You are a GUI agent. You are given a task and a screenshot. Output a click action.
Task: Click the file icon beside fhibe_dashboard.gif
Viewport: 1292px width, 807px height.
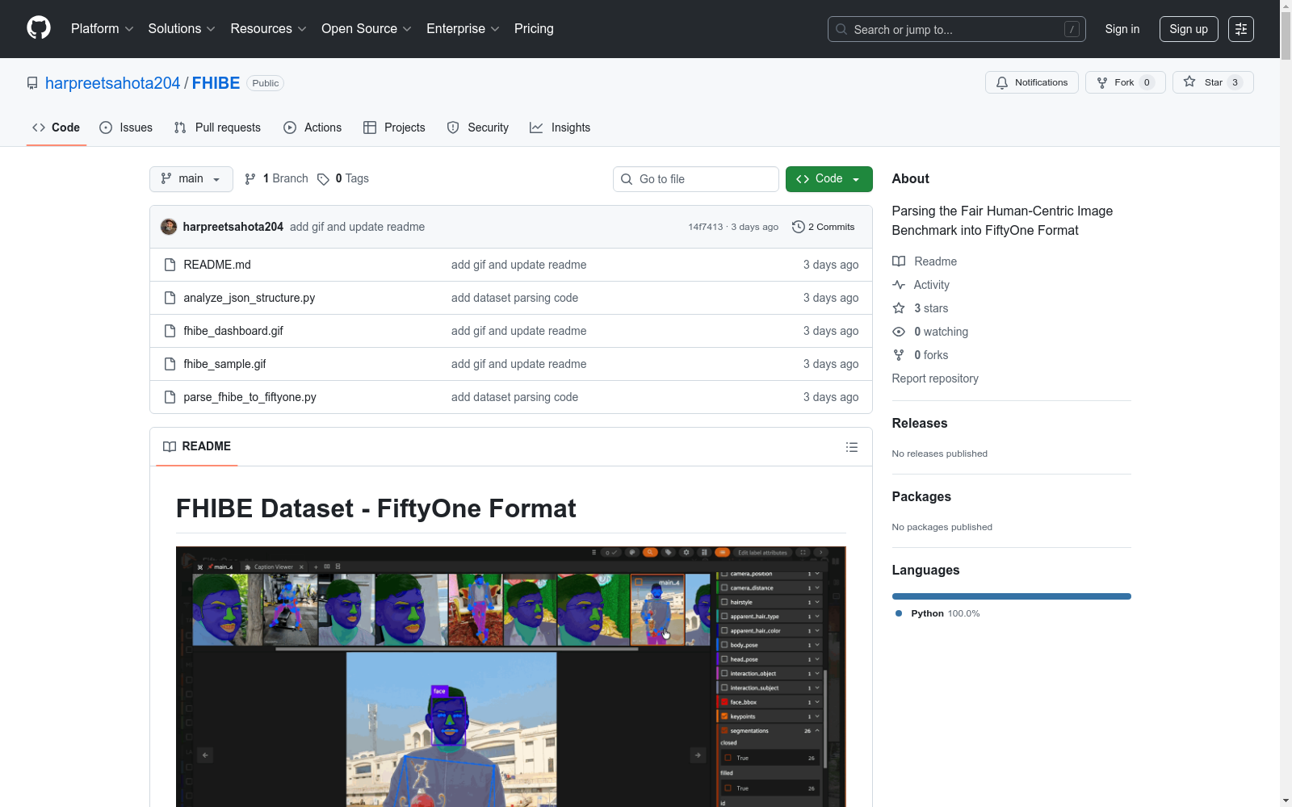(x=170, y=331)
